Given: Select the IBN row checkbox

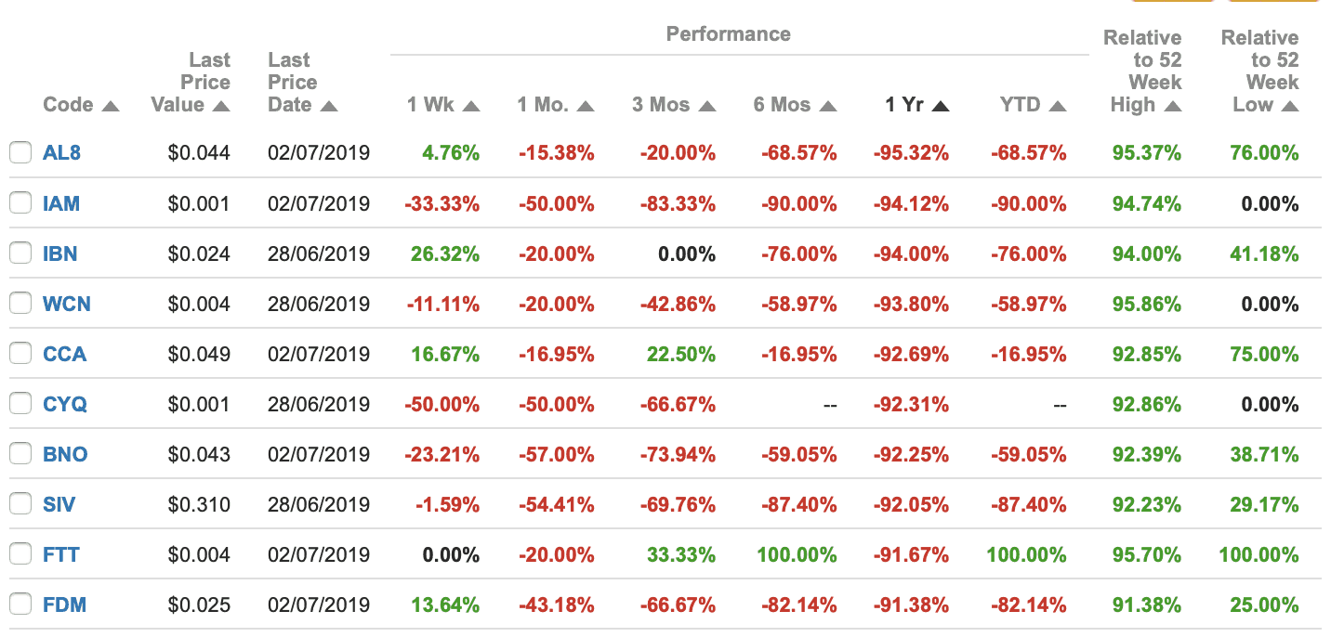Looking at the screenshot, I should pyautogui.click(x=20, y=253).
